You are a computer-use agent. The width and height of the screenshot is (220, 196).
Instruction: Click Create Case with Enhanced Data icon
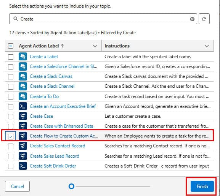(23, 126)
